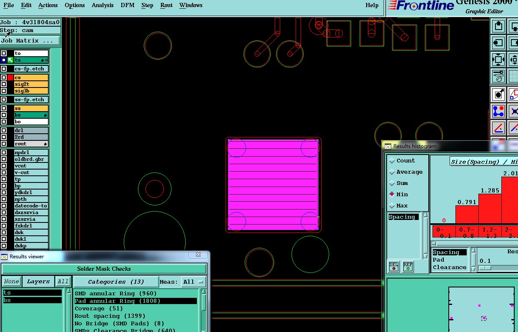Image resolution: width=518 pixels, height=332 pixels.
Task: Click the histogram horizontal scrollbar left arrow
Action: 433,244
